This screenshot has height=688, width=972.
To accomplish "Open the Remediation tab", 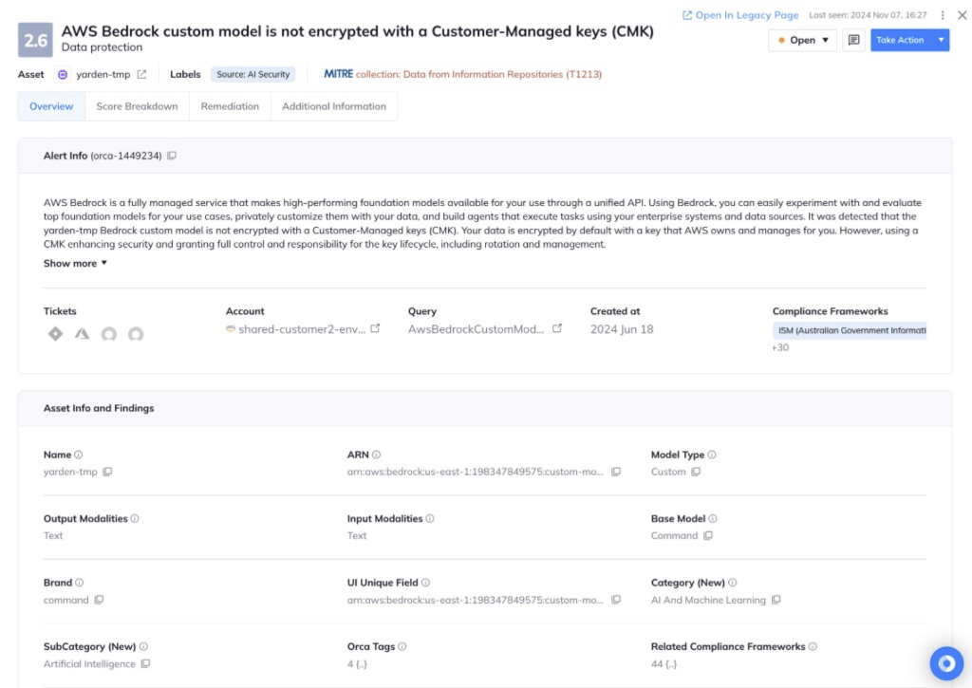I will point(230,106).
